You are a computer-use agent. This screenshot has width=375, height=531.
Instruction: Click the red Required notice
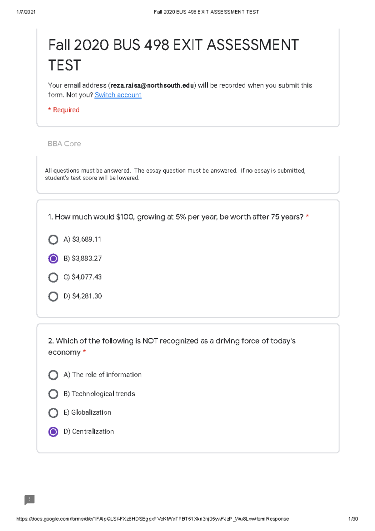tap(64, 110)
